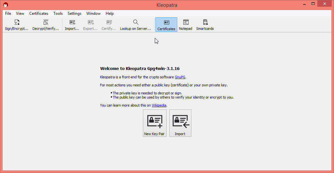Open the Wikipedia link
The height and width of the screenshot is (173, 334).
pos(159,105)
